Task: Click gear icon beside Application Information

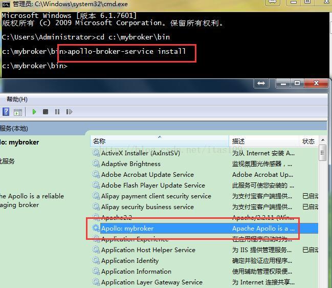Action: pyautogui.click(x=96, y=272)
